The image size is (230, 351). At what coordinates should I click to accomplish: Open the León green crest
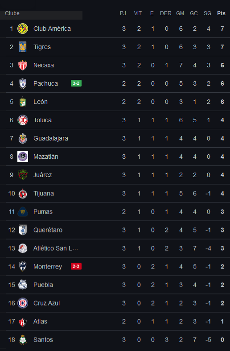23,102
